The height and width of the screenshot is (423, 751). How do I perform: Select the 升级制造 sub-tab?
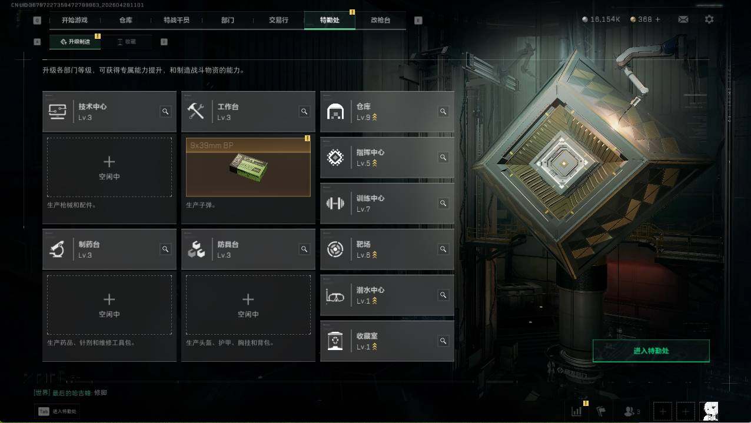coord(75,42)
